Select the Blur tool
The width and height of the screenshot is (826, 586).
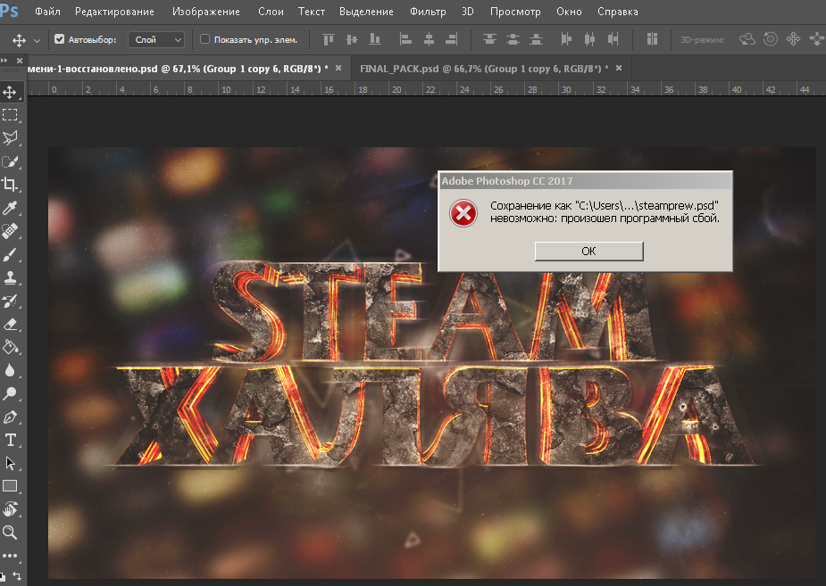coord(10,370)
